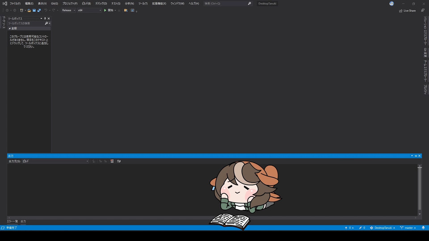Pin the toolbox panel with the pin icon
The height and width of the screenshot is (241, 429).
point(45,19)
